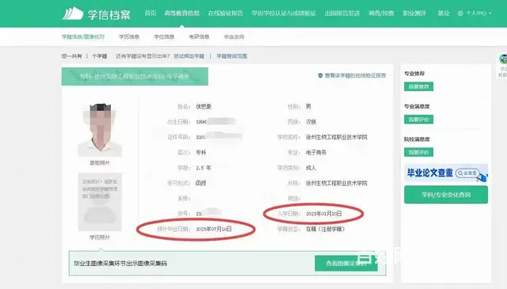Image resolution: width=507 pixels, height=289 pixels.
Task: Click the 性别 value 男
Action: (x=308, y=106)
